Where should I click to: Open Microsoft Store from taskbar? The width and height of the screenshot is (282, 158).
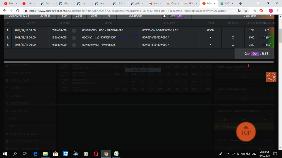(x=55, y=154)
